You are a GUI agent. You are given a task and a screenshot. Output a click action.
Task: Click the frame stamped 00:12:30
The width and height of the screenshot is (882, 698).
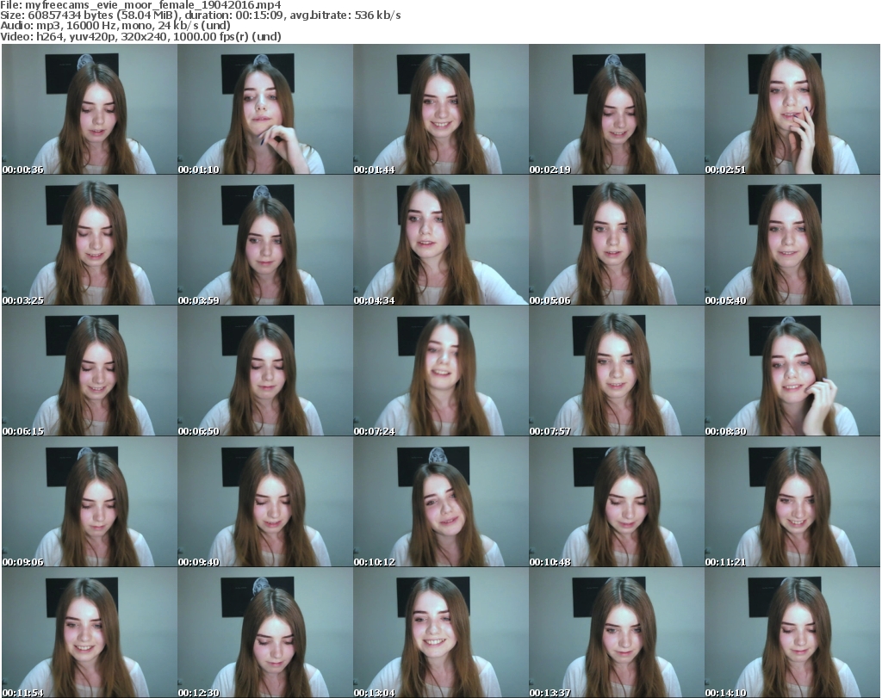265,633
